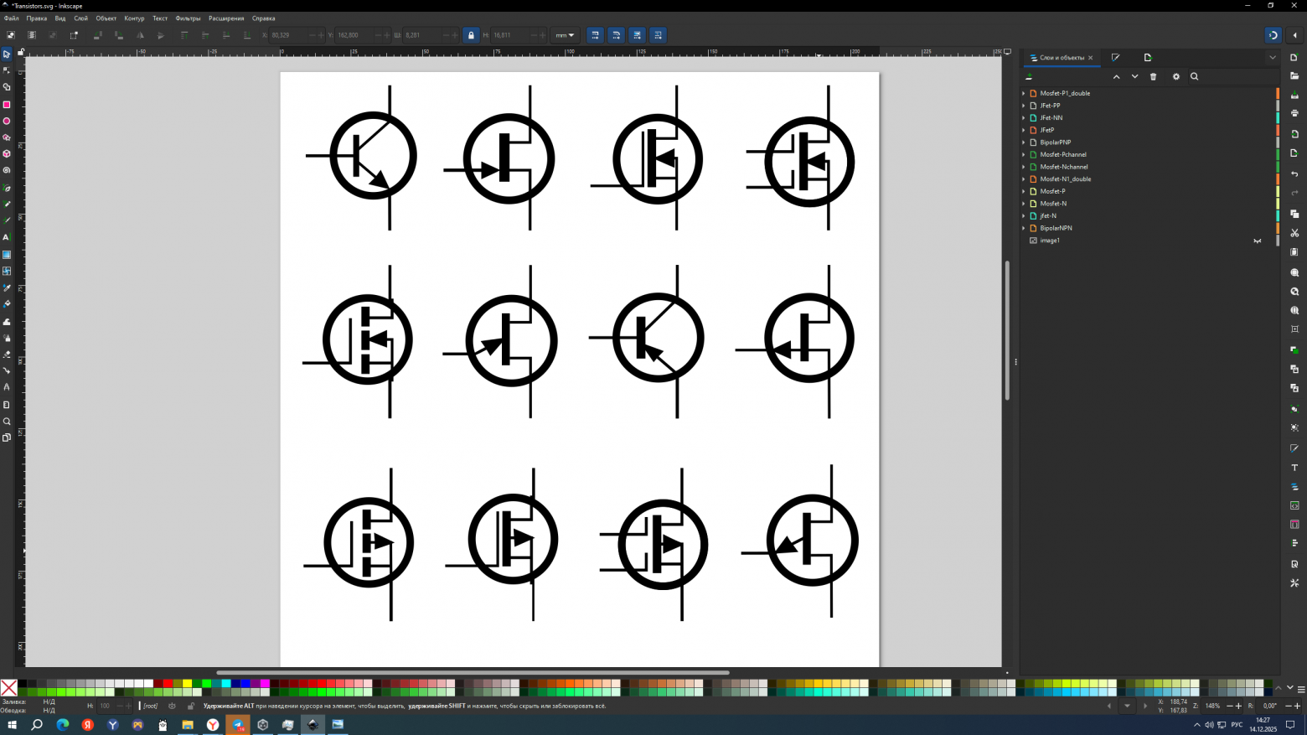
Task: Expand the BipolarPNP layer
Action: [x=1024, y=142]
